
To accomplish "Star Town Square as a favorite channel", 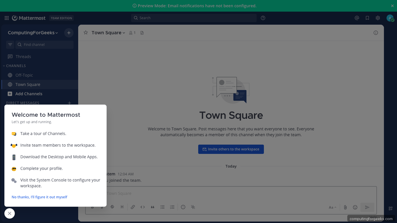I will click(x=85, y=33).
